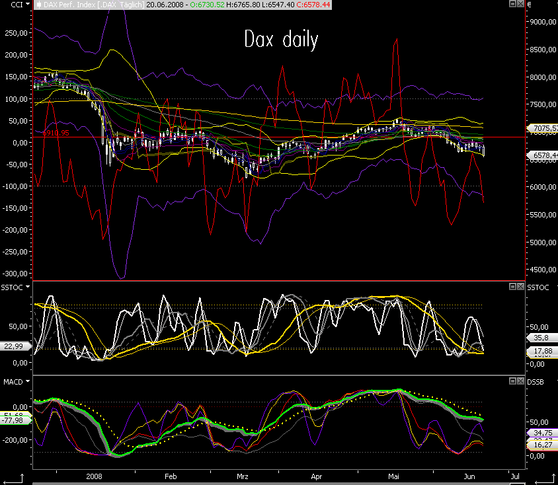The image size is (558, 485).
Task: Click the close price C:6578.44 value
Action: click(x=313, y=5)
